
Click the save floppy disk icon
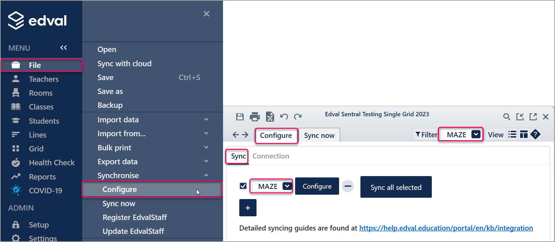coord(240,117)
